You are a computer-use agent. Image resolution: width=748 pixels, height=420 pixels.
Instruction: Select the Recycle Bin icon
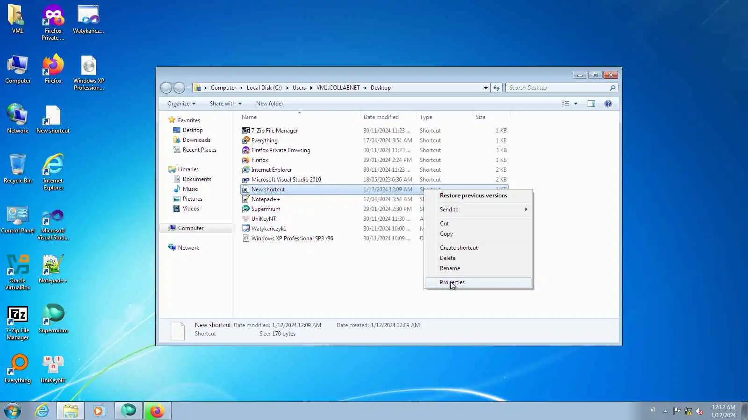coord(18,169)
